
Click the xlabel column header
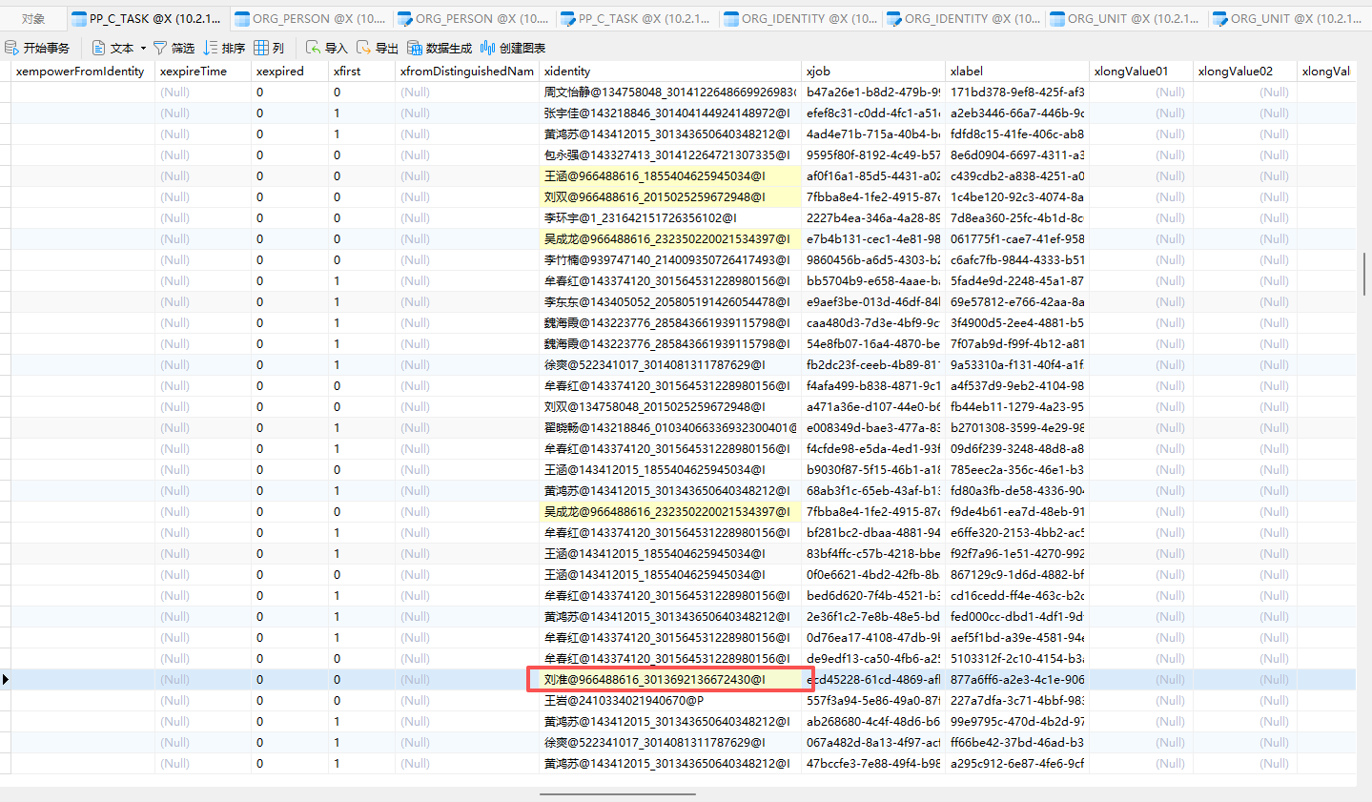pos(1017,72)
